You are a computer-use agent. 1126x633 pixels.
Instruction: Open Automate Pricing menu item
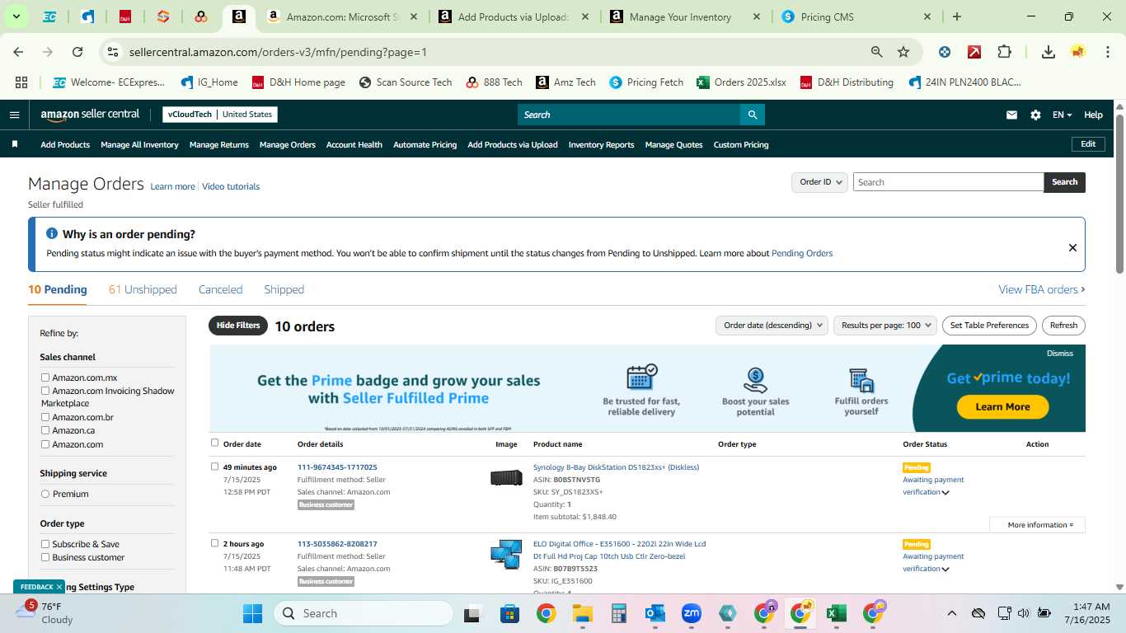[x=425, y=144]
